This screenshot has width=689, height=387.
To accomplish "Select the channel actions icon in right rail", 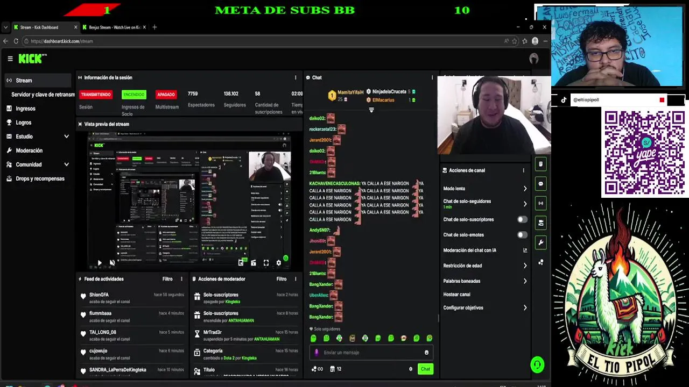I will (541, 223).
